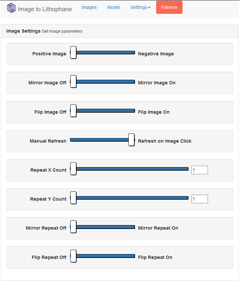Toggle the Mirror Image slider handle
Viewport: 240px width, 282px height.
pos(73,81)
